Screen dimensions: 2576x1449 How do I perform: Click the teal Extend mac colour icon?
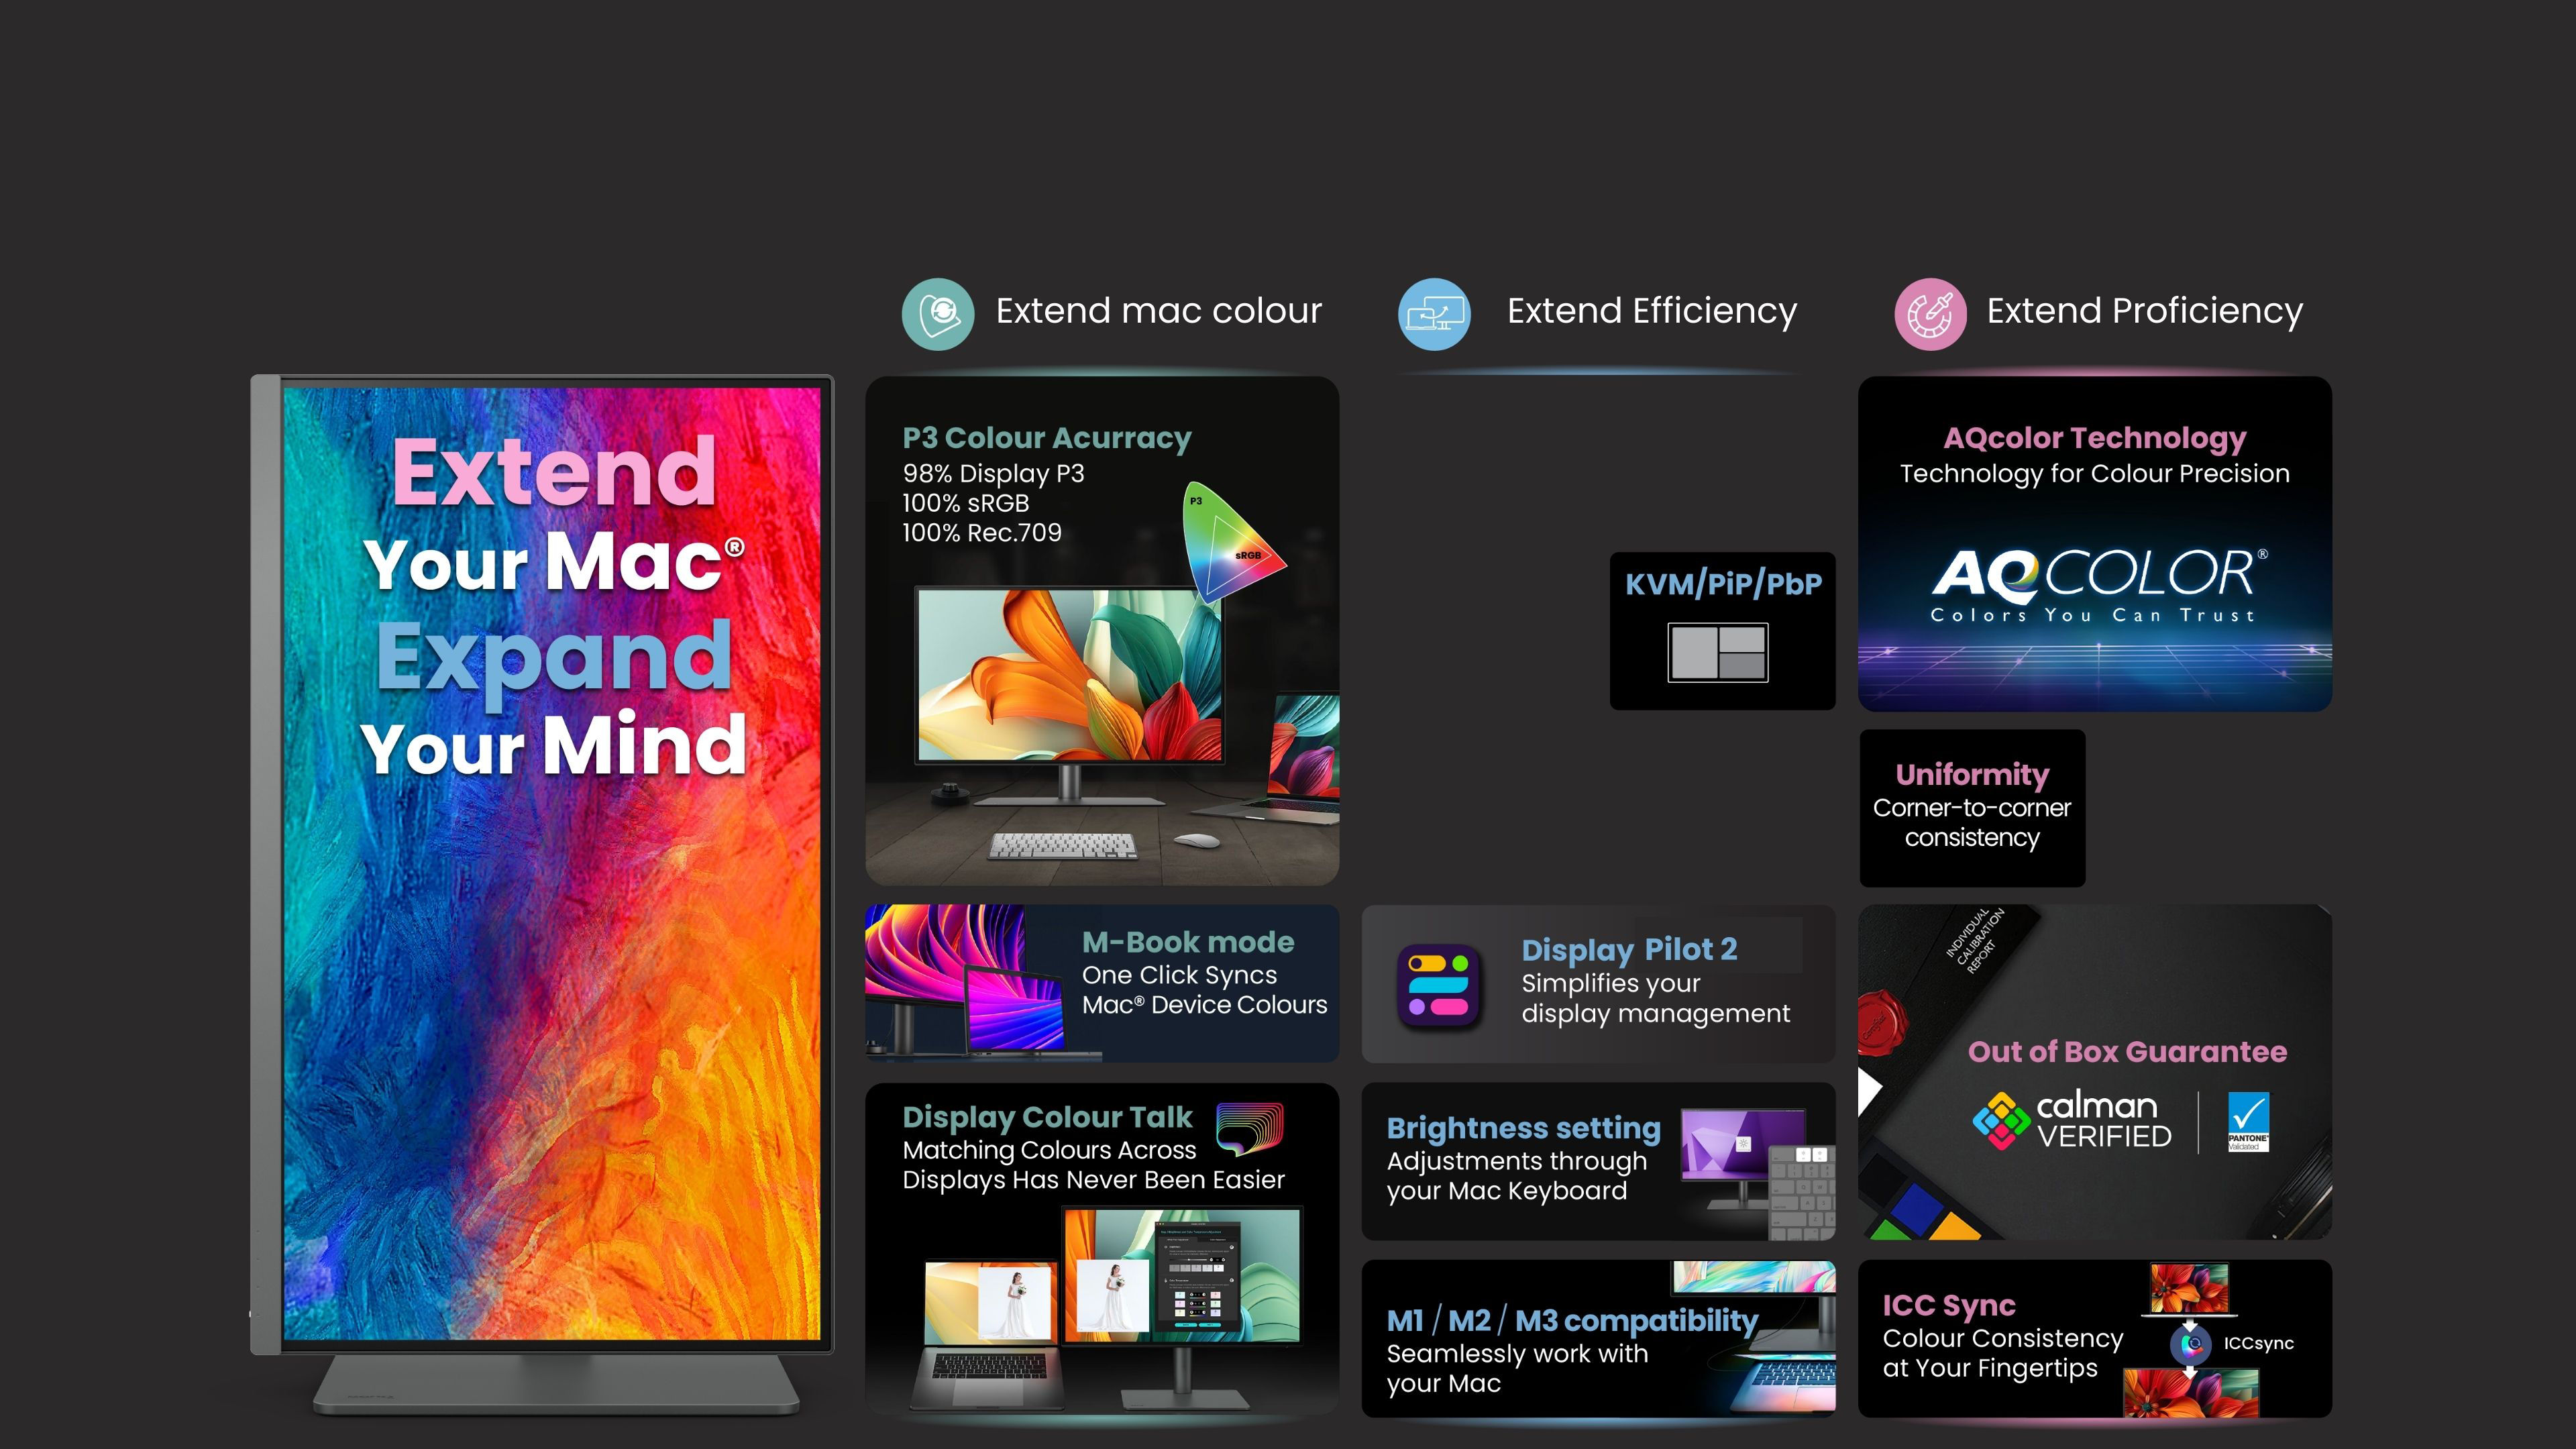tap(938, 314)
